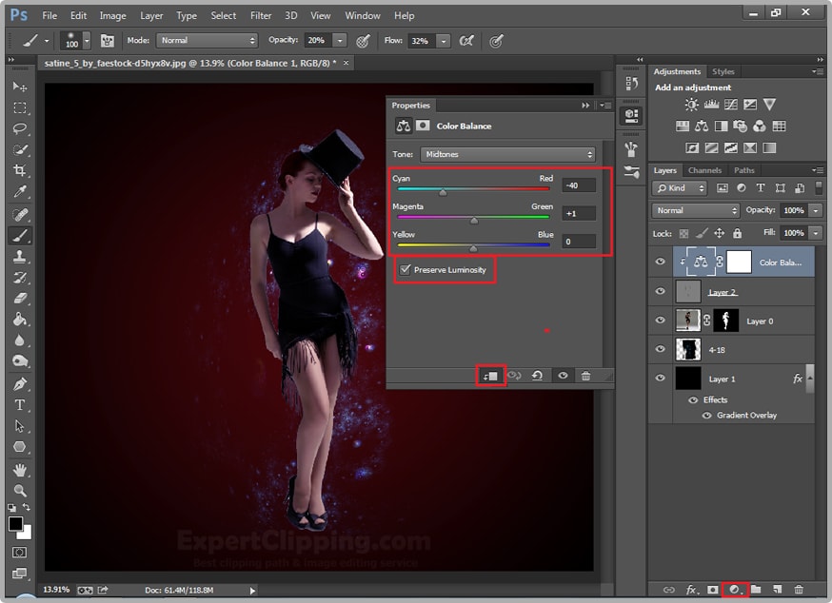Open the blending mode dropdown in Layers panel
The width and height of the screenshot is (832, 603).
pyautogui.click(x=694, y=210)
